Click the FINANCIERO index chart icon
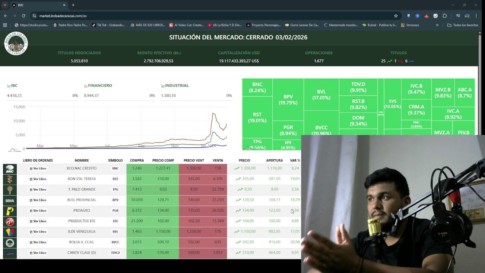The width and height of the screenshot is (485, 273). [x=86, y=86]
